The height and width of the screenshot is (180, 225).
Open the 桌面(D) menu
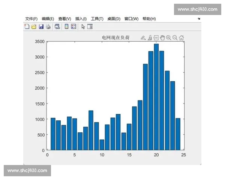click(114, 19)
